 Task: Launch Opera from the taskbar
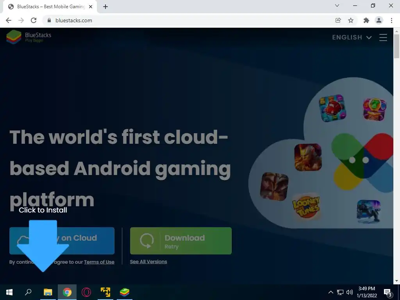click(86, 292)
